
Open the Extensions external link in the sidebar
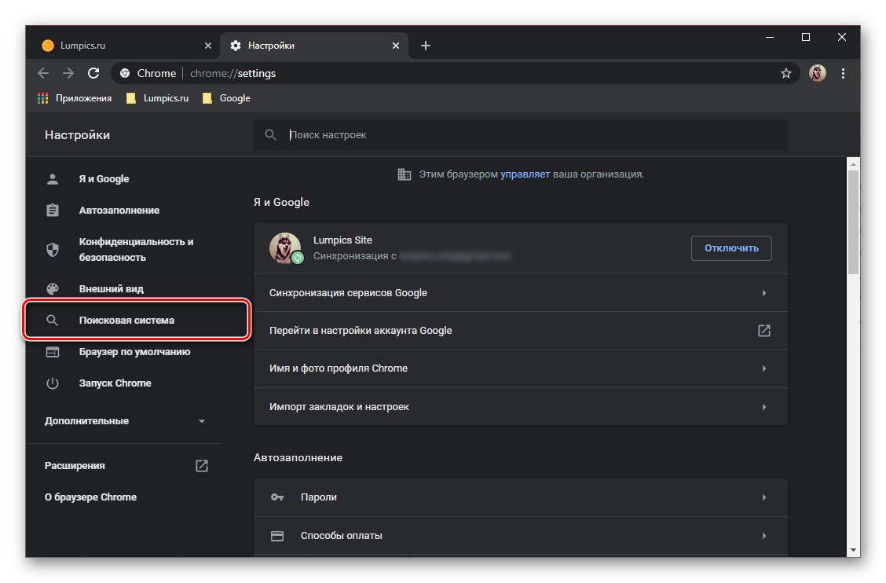pyautogui.click(x=202, y=466)
